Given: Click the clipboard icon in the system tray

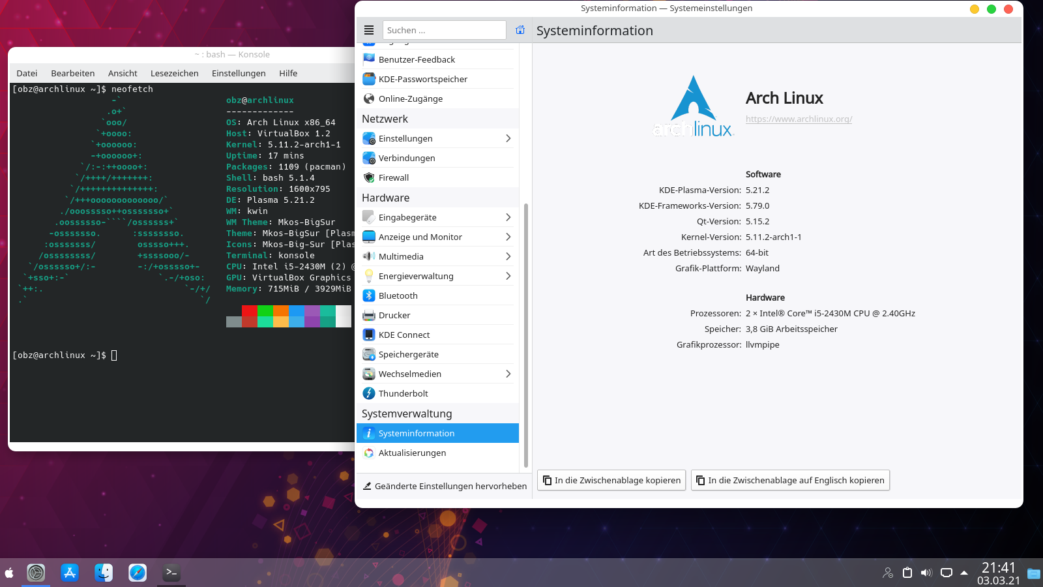Looking at the screenshot, I should [906, 573].
